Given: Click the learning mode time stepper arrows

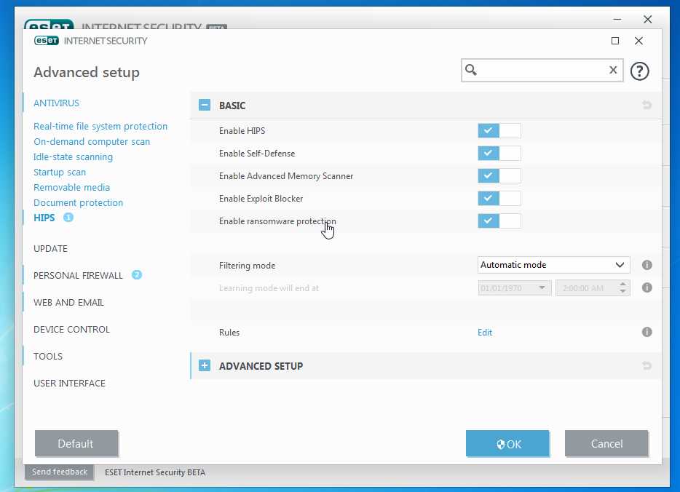Looking at the screenshot, I should coord(622,287).
